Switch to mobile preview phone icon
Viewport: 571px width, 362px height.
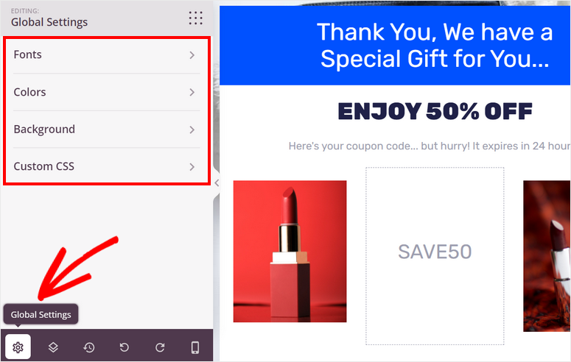[195, 347]
